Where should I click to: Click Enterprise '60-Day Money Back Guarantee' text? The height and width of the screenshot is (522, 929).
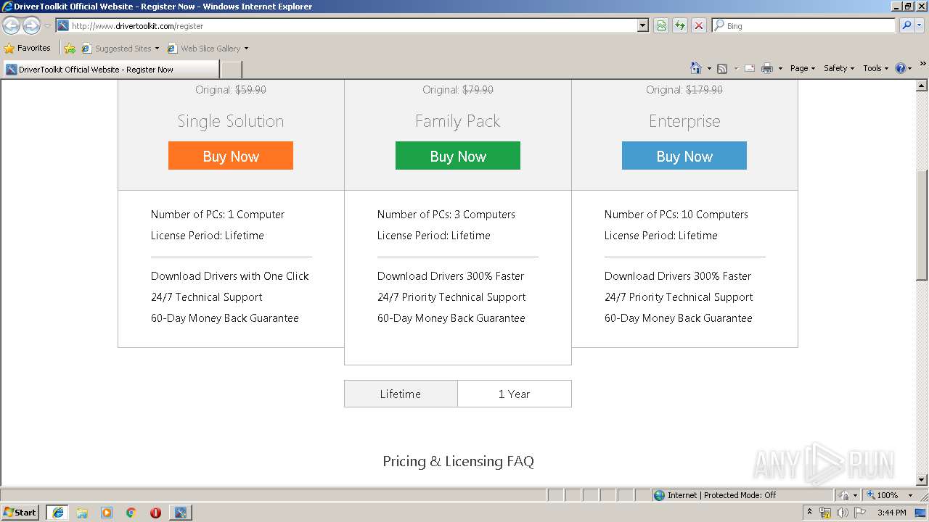(679, 318)
